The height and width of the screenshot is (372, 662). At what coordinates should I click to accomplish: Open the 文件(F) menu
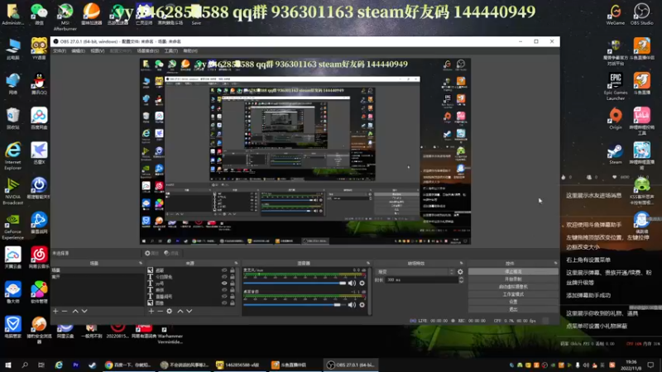pos(59,50)
